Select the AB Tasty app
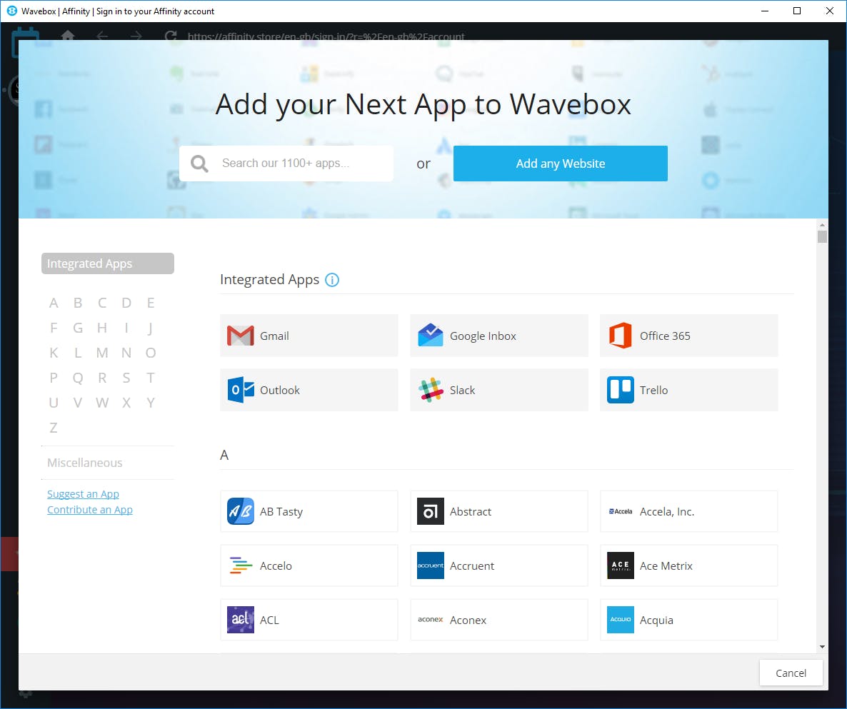Screen dimensions: 847x709 [240, 511]
